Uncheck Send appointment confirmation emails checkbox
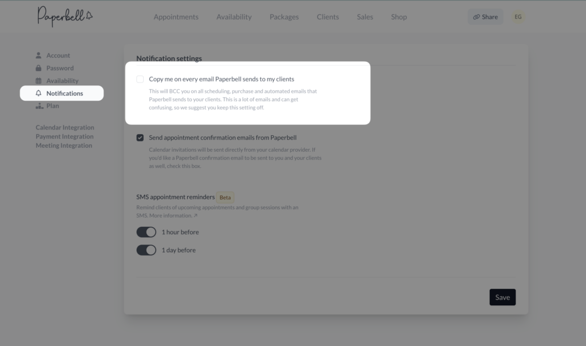This screenshot has width=586, height=346. click(140, 137)
